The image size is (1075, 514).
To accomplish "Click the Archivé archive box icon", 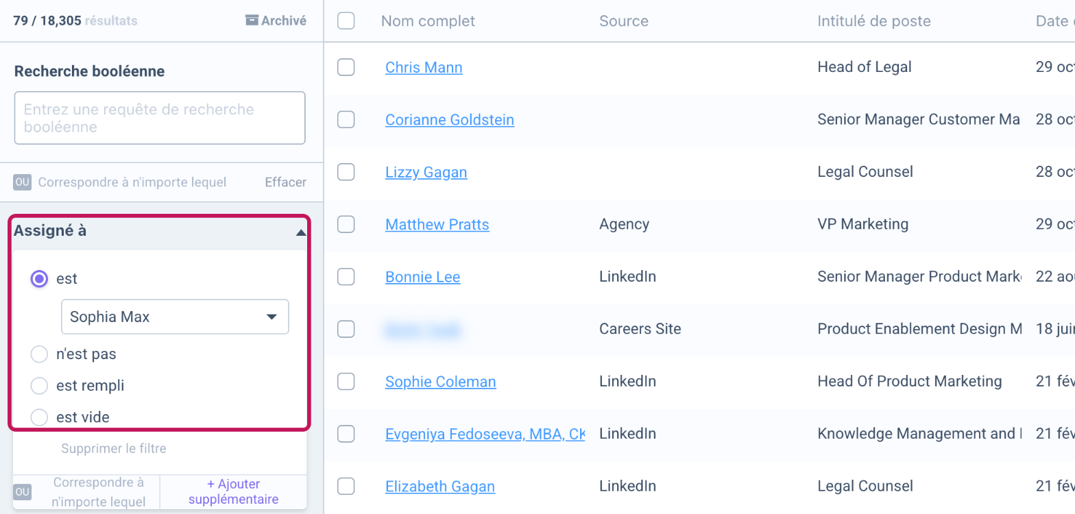I will [252, 21].
